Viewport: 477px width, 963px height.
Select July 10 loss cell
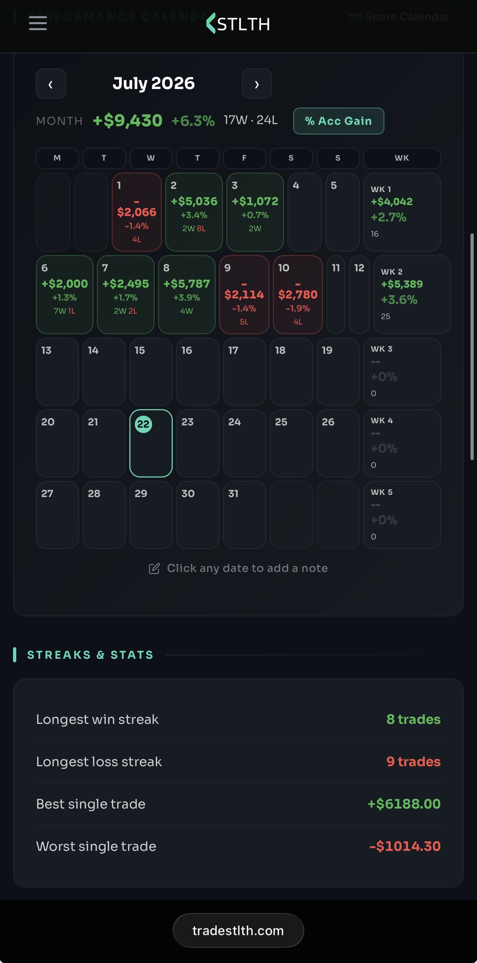click(x=298, y=294)
